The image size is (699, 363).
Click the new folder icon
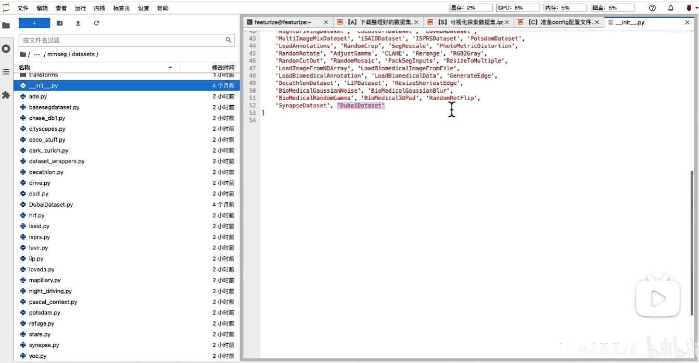tap(60, 23)
